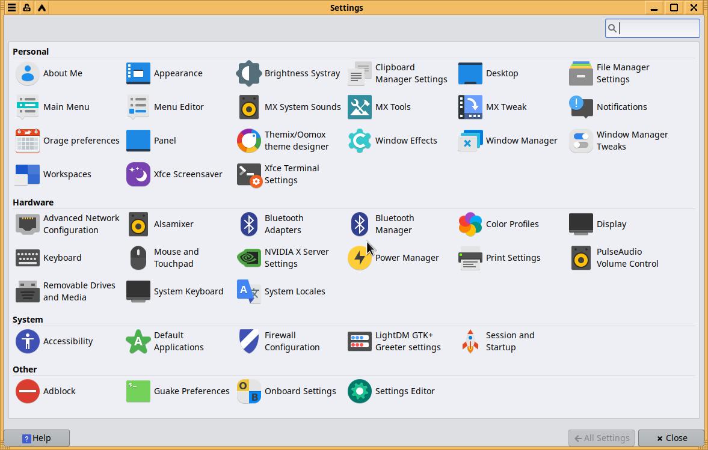708x450 pixels.
Task: Open Power Manager settings
Action: click(x=359, y=258)
